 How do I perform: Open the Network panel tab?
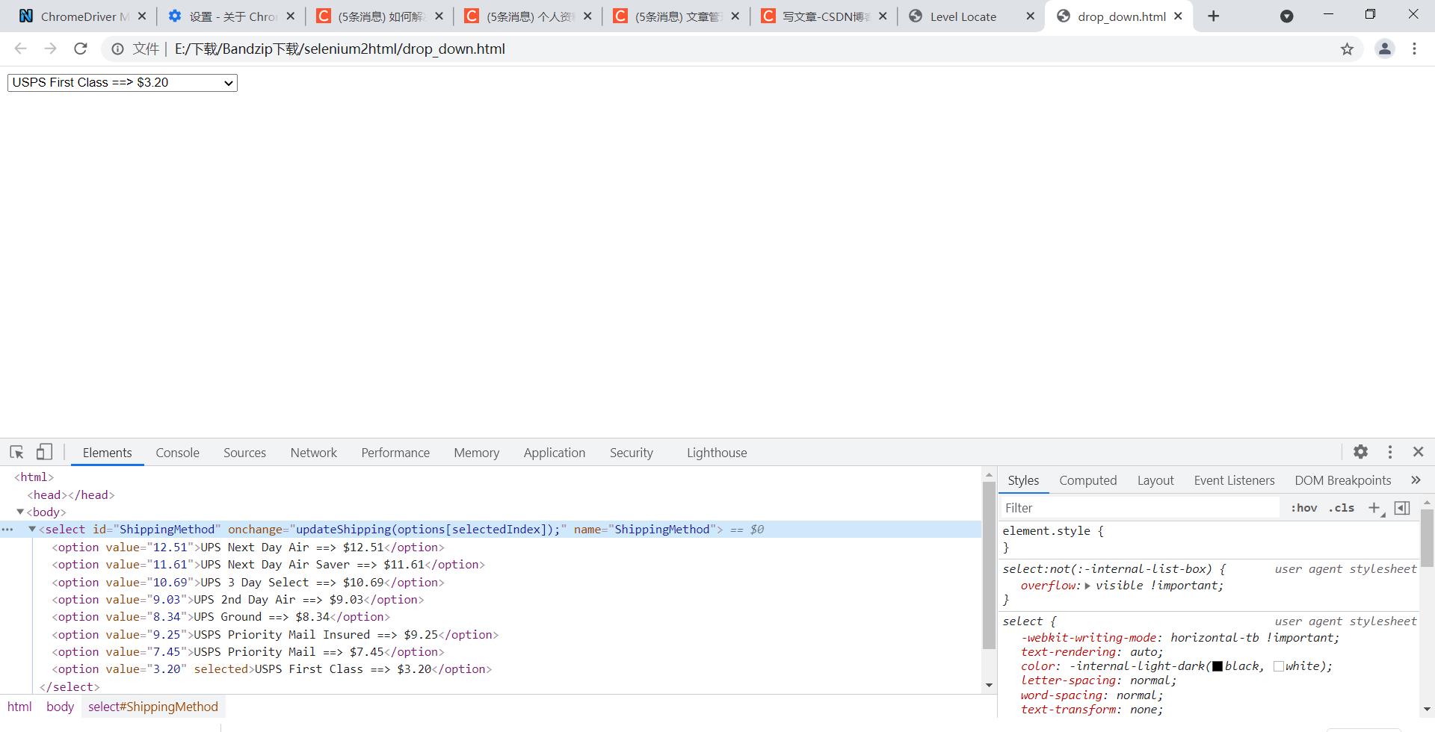pos(313,453)
